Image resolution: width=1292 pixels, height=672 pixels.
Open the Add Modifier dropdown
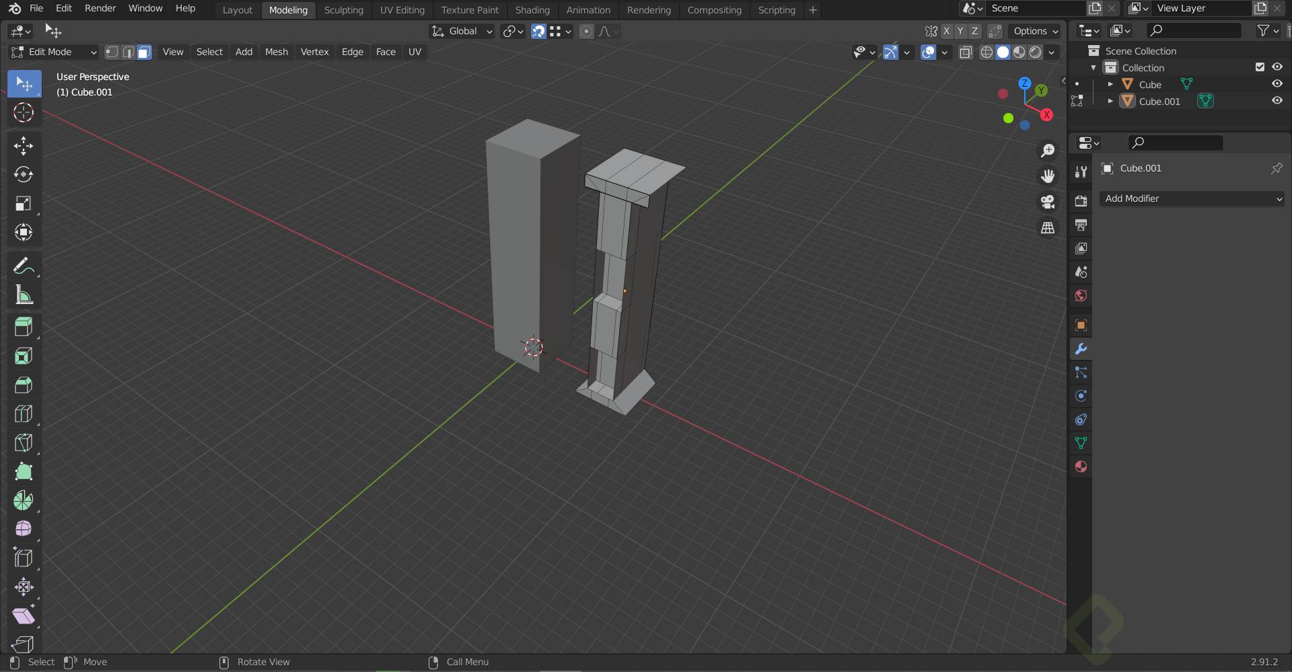click(1192, 198)
